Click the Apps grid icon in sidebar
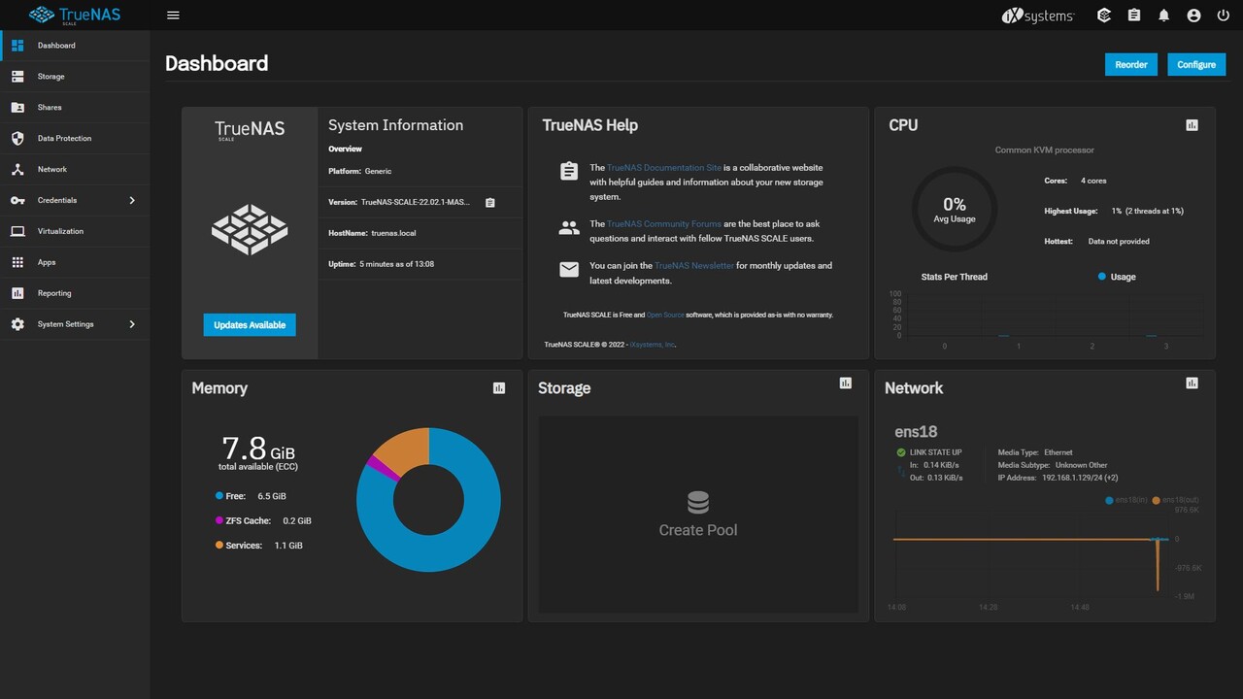Viewport: 1243px width, 699px height. point(17,262)
